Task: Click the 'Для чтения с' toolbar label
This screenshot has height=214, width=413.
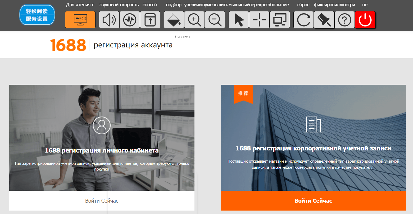Action: pos(80,5)
